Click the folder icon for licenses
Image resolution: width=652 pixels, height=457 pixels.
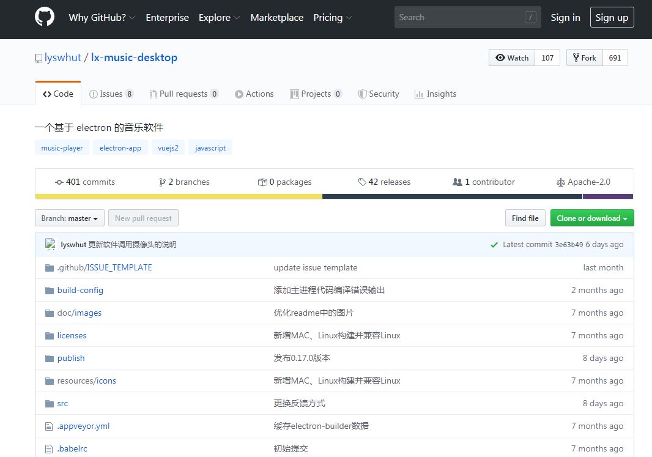click(50, 336)
